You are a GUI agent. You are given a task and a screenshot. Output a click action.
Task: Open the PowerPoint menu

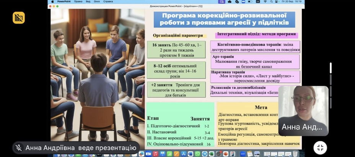64,2
